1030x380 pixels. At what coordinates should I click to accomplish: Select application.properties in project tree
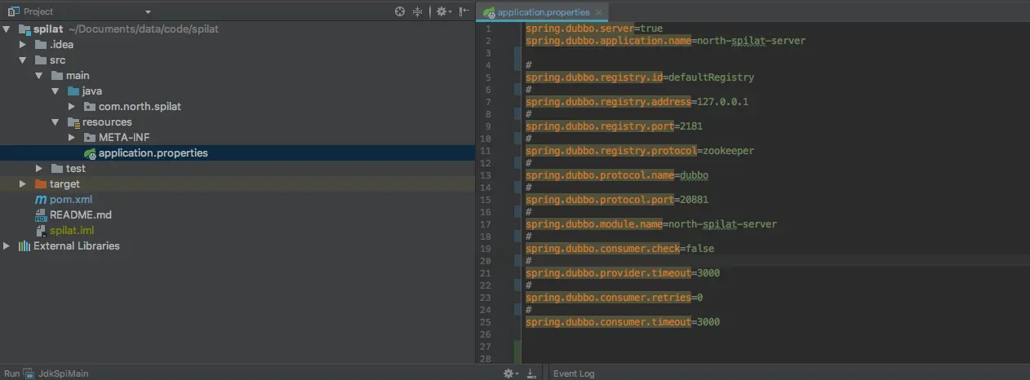point(237,153)
